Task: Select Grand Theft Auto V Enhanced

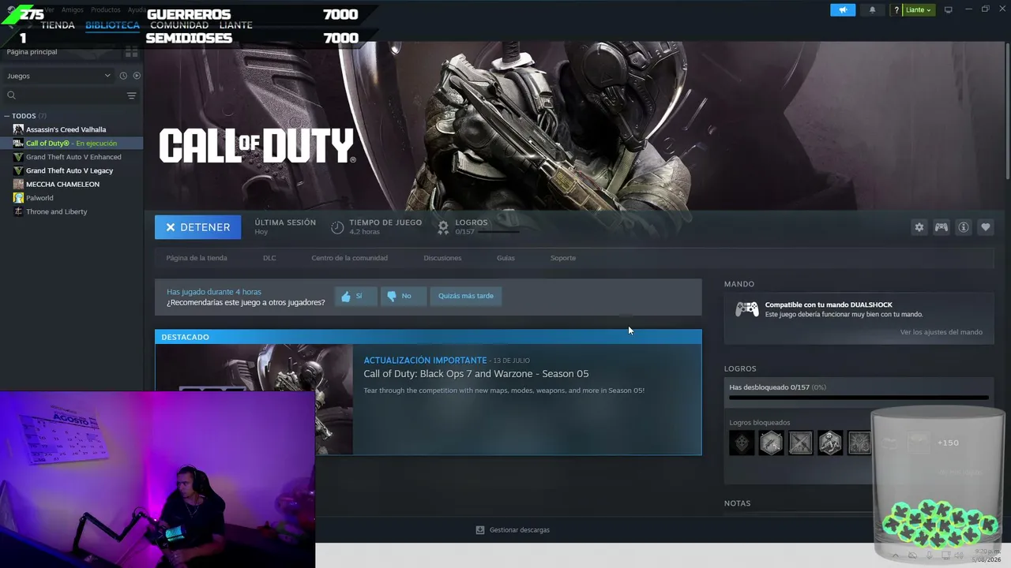Action: [x=73, y=157]
